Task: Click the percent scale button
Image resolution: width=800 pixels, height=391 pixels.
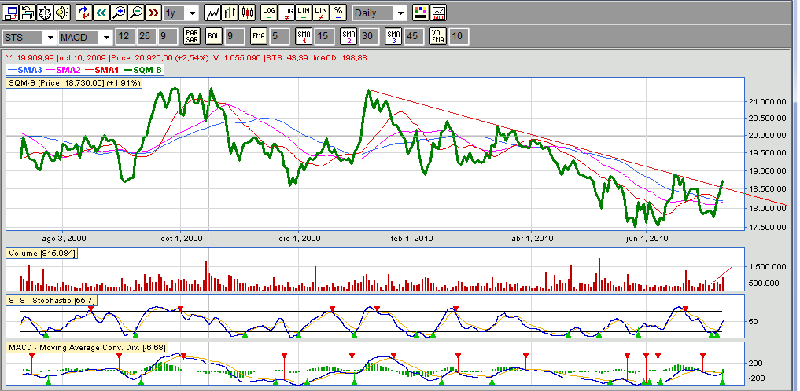Action: [337, 13]
